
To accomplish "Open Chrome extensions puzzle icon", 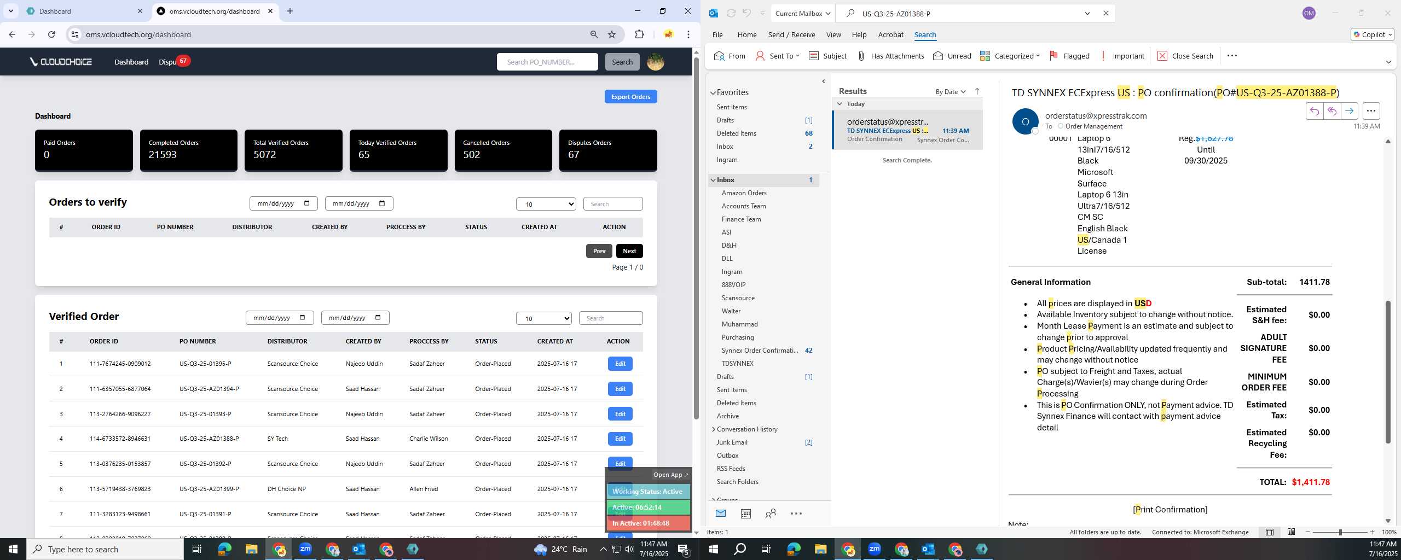I will pyautogui.click(x=639, y=34).
